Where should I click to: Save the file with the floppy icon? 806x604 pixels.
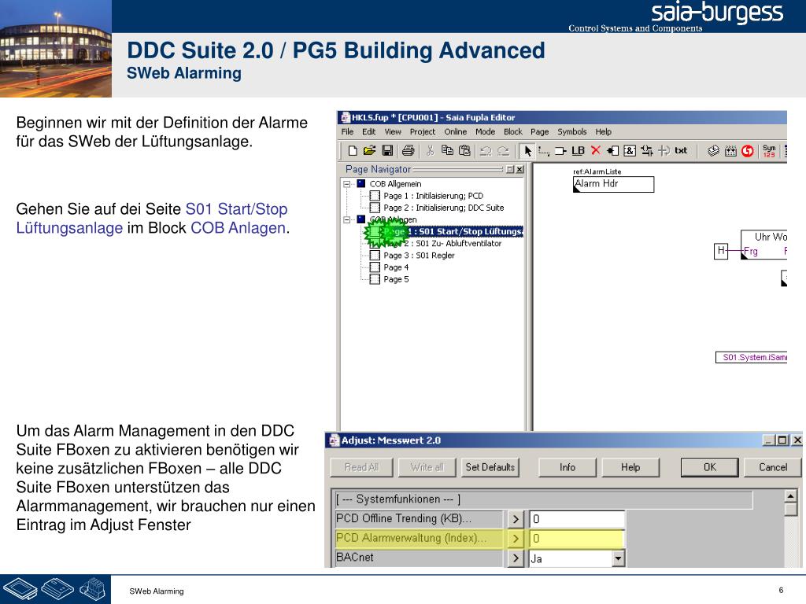click(x=387, y=151)
